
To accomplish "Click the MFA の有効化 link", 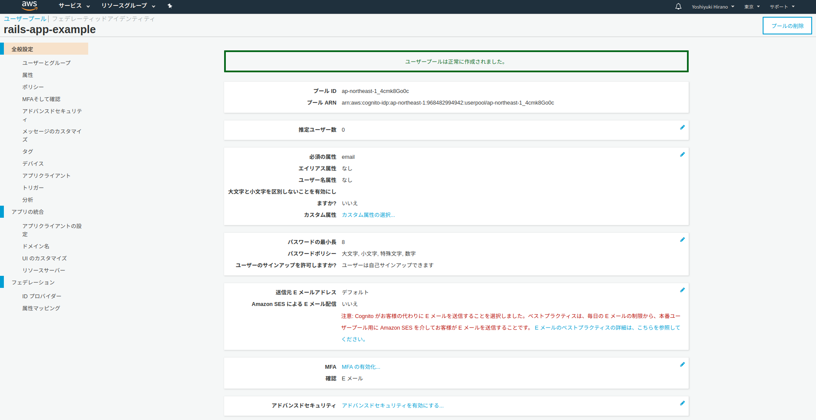I will [x=360, y=367].
